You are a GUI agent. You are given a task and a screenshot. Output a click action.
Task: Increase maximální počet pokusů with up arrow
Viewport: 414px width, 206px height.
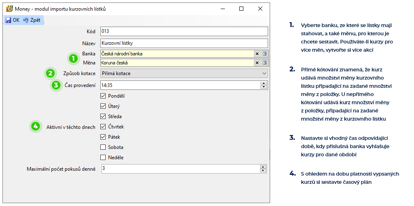263,167
